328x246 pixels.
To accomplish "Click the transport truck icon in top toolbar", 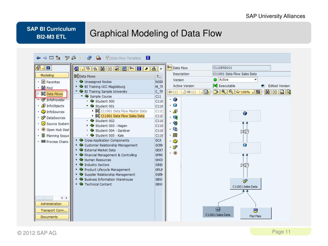I will coord(99,58).
